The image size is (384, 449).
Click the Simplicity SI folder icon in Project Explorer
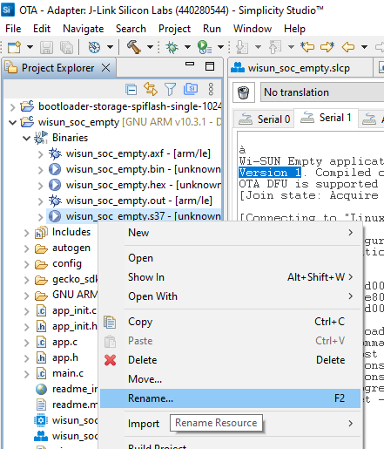tap(191, 89)
